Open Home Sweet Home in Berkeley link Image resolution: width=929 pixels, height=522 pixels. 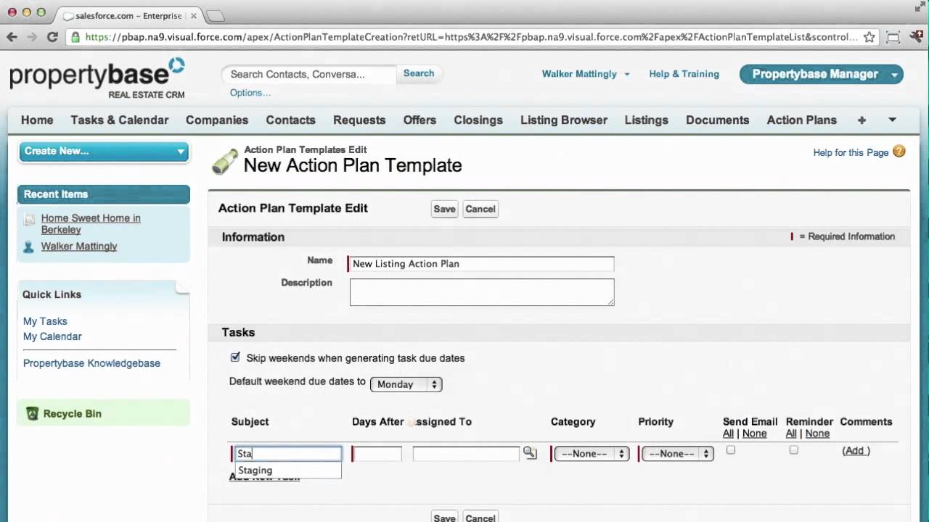tap(91, 224)
